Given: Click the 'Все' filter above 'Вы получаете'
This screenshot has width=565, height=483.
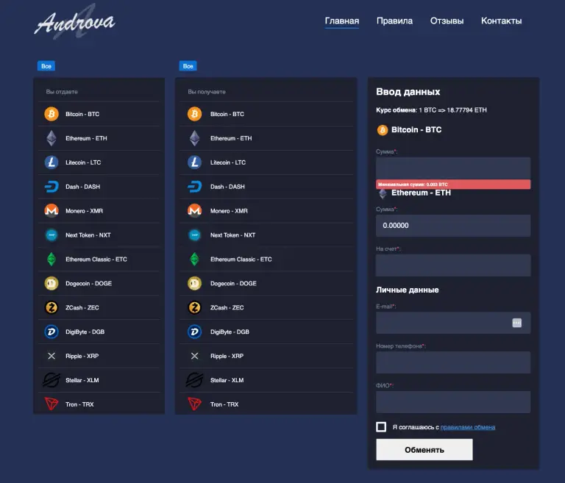Looking at the screenshot, I should [188, 66].
